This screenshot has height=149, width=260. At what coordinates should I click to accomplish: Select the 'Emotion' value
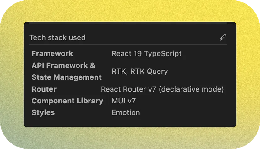(x=126, y=113)
